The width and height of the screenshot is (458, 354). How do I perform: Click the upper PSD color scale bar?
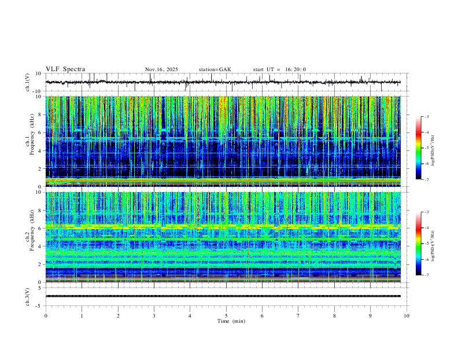[419, 148]
